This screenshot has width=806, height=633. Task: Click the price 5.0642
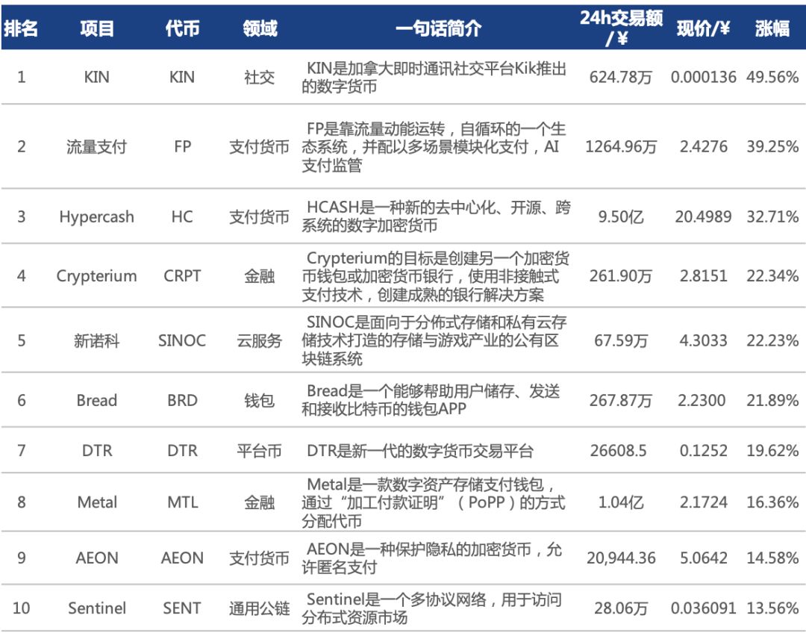click(703, 558)
